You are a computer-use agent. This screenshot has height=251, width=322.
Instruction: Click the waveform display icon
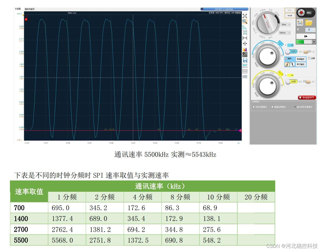click(x=245, y=71)
